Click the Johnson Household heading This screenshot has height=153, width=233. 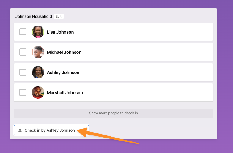tap(34, 17)
